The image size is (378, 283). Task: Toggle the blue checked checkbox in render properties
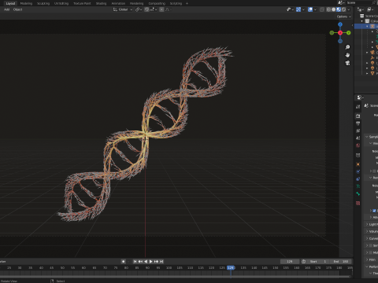[x=374, y=211]
